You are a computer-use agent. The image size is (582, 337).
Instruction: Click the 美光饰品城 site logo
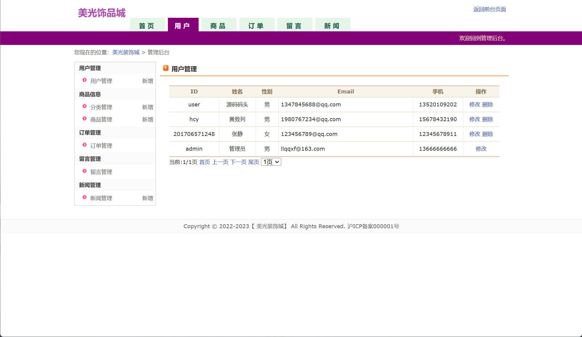(x=102, y=13)
